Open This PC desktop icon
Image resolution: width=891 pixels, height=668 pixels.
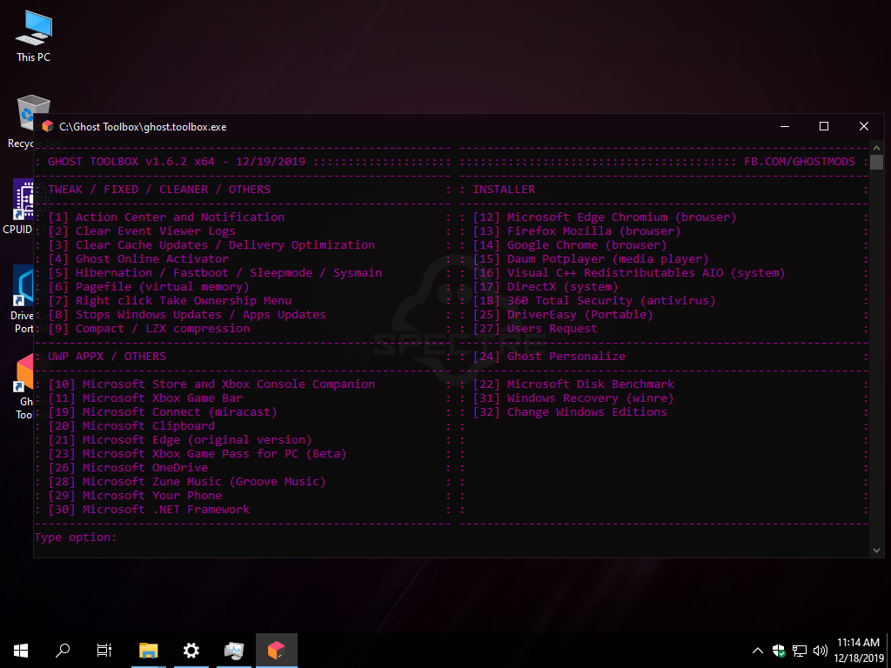34,36
